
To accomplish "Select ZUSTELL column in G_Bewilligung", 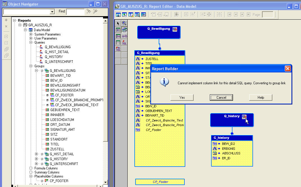I will click(x=152, y=59).
